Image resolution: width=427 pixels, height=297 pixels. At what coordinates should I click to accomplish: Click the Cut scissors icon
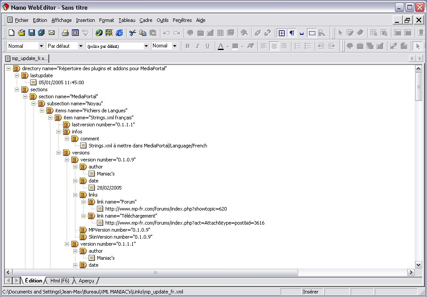[133, 33]
